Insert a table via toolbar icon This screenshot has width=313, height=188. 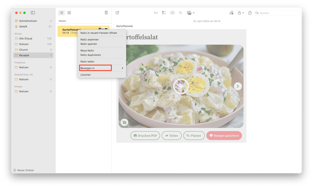coord(172,13)
